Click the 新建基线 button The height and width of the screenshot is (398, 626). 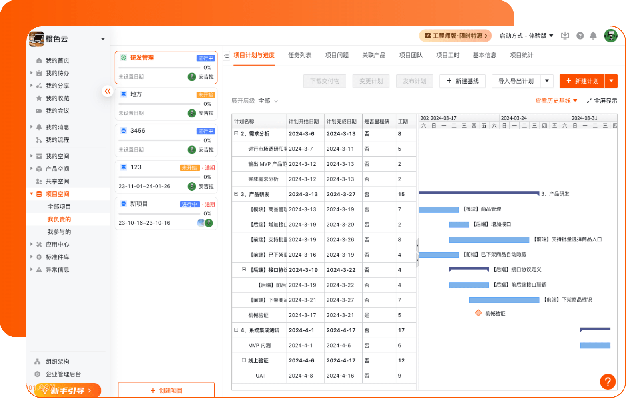[463, 81]
